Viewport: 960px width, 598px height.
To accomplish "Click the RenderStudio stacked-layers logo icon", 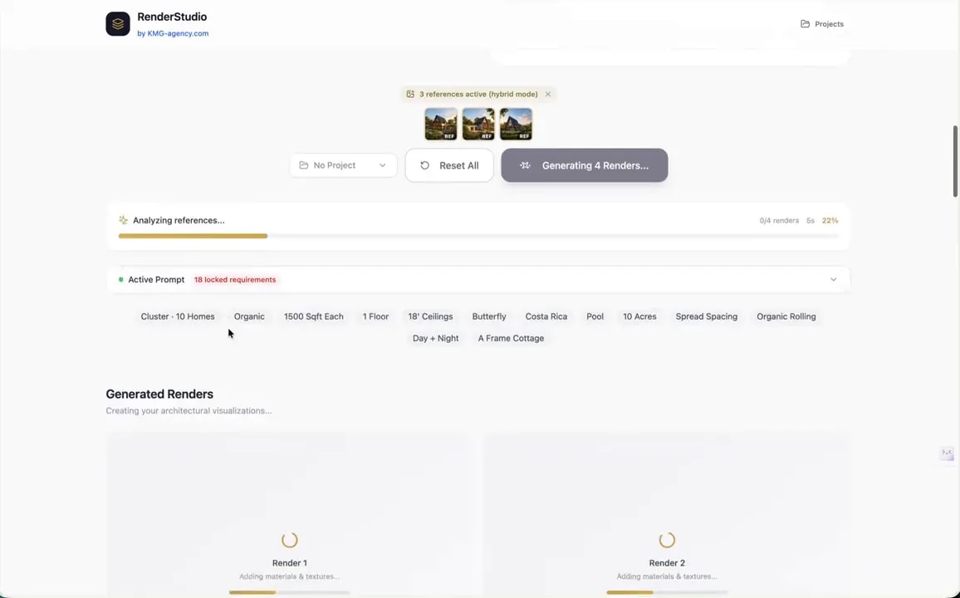I will (x=118, y=24).
